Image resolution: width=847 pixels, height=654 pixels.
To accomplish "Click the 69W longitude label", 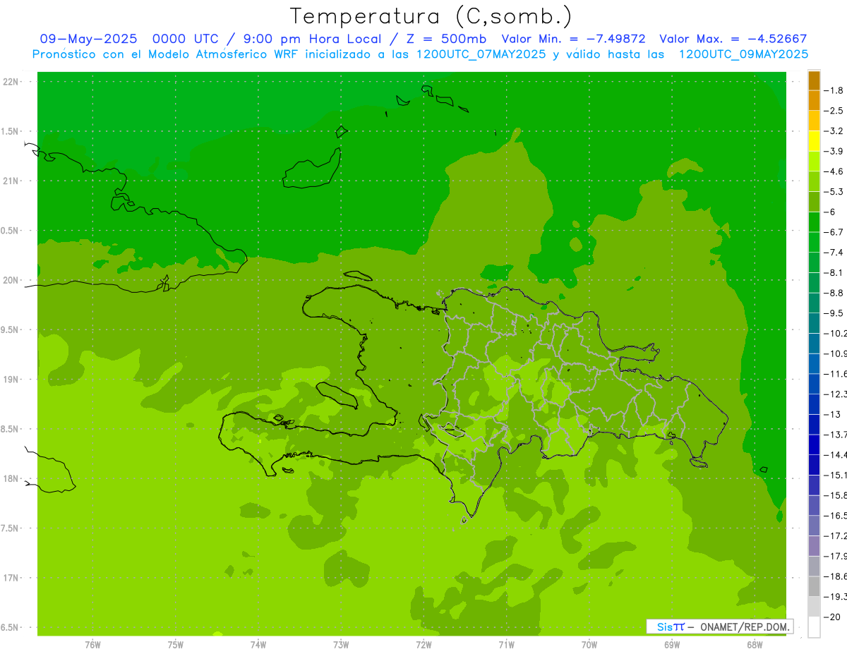I will coord(672,645).
